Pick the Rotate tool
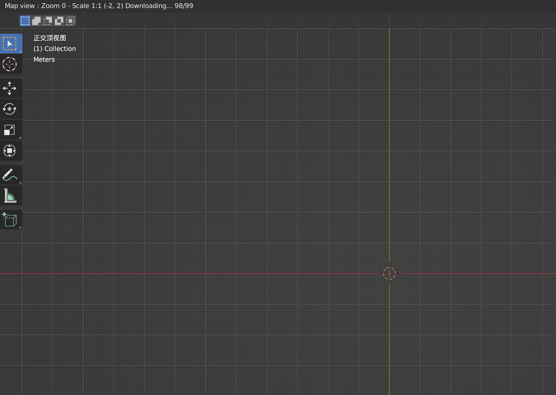This screenshot has height=395, width=556. click(11, 109)
